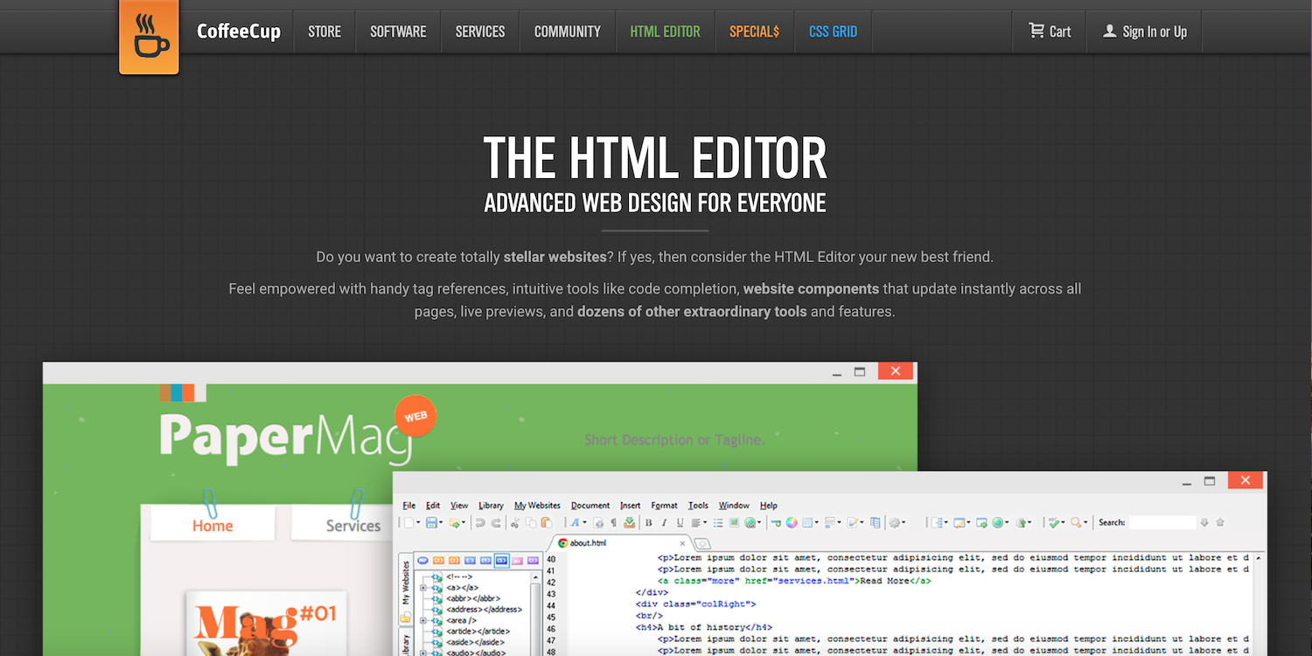
Task: Click the Redo arrow icon
Action: point(496,522)
